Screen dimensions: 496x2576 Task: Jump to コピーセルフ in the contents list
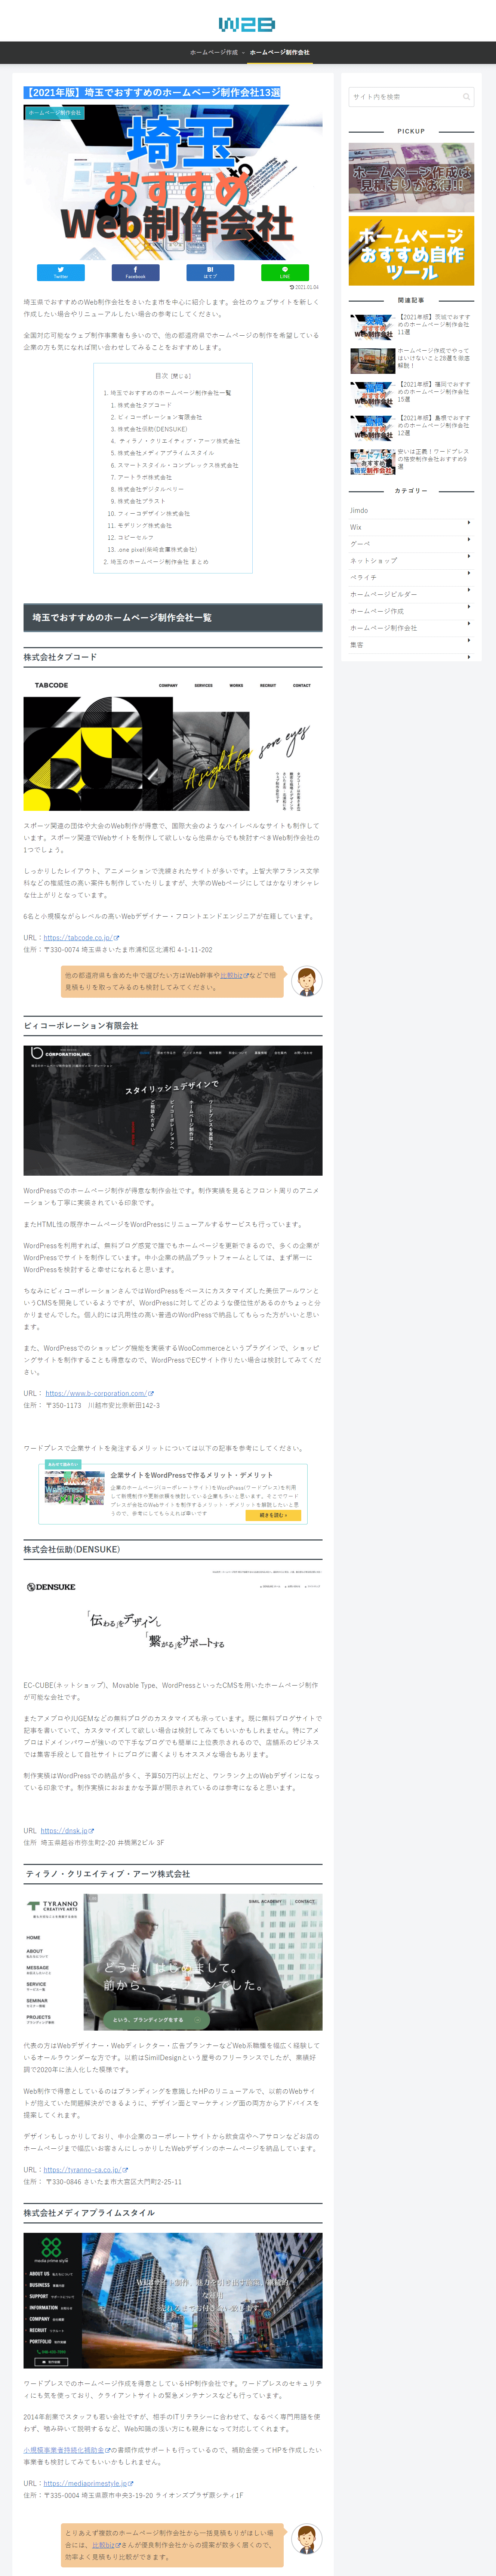point(136,537)
